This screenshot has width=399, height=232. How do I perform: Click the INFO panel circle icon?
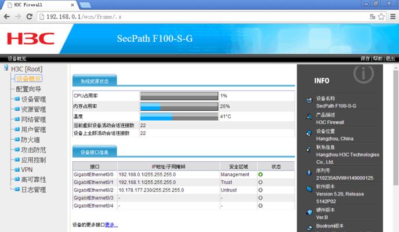pyautogui.click(x=364, y=74)
